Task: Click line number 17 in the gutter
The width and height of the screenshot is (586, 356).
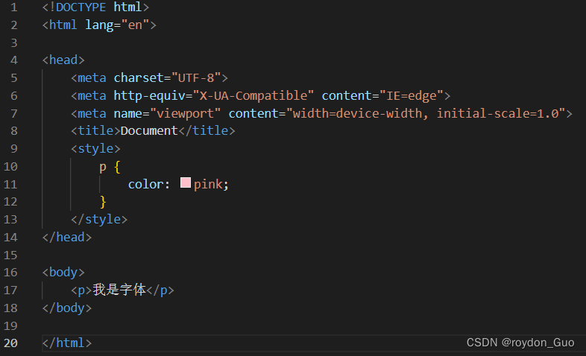Action: point(11,290)
